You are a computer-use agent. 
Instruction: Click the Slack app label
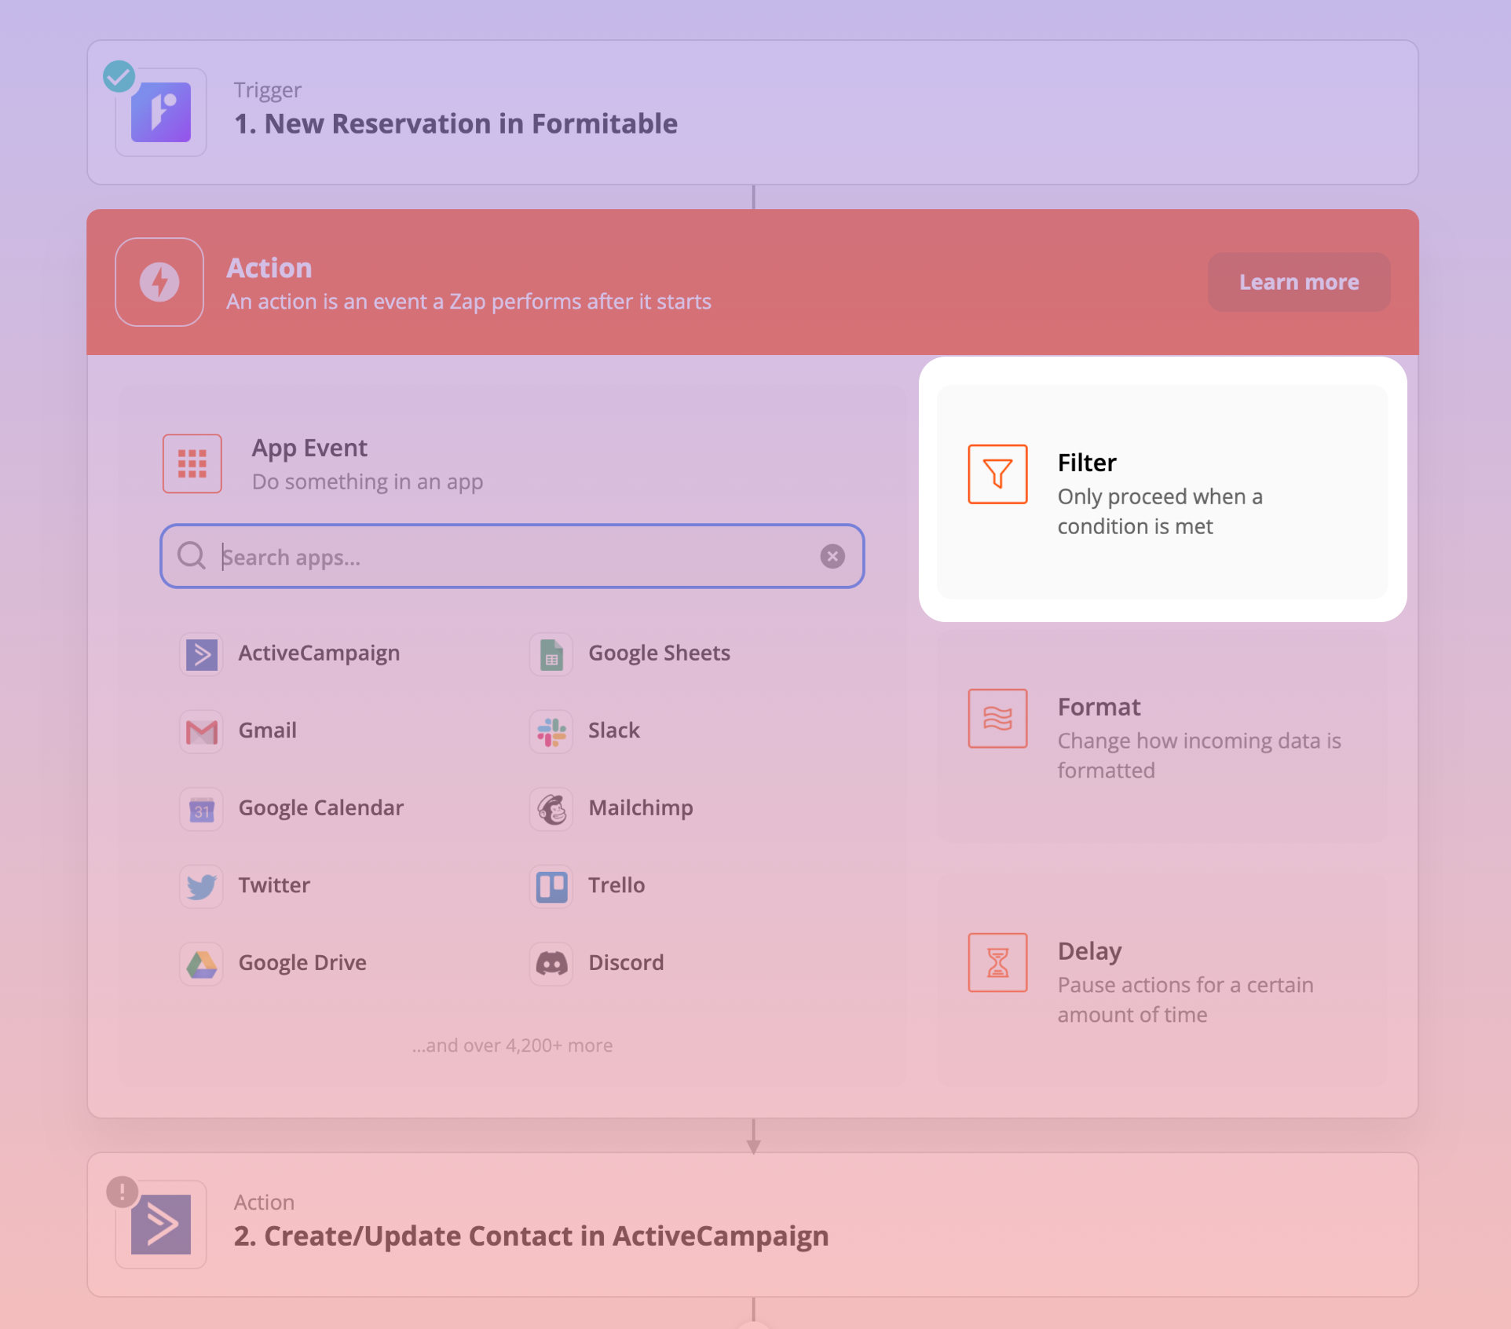tap(613, 730)
